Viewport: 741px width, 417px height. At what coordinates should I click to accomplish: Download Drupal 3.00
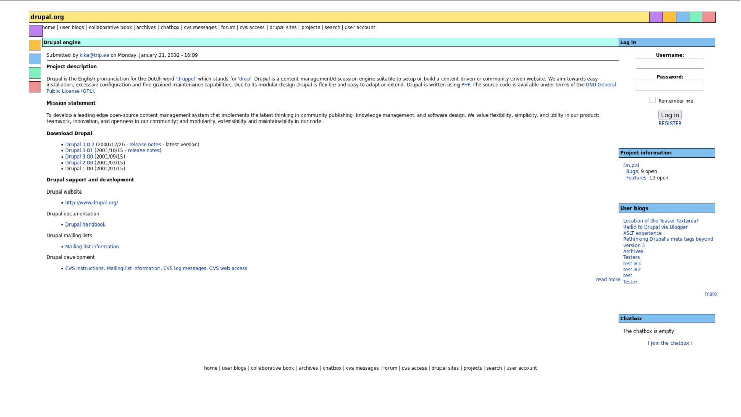pos(79,157)
